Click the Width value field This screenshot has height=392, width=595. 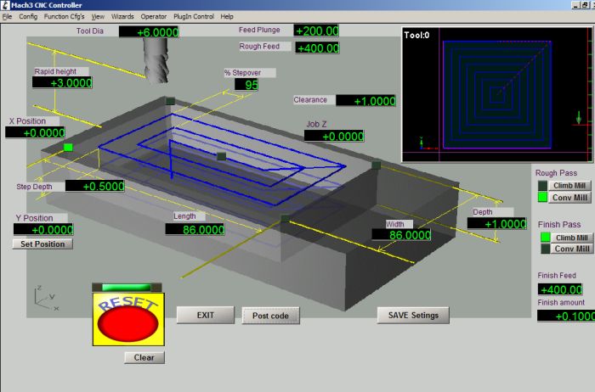point(401,235)
